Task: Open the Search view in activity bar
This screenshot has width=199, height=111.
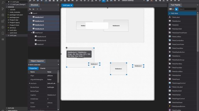Action: [x=3, y=3]
